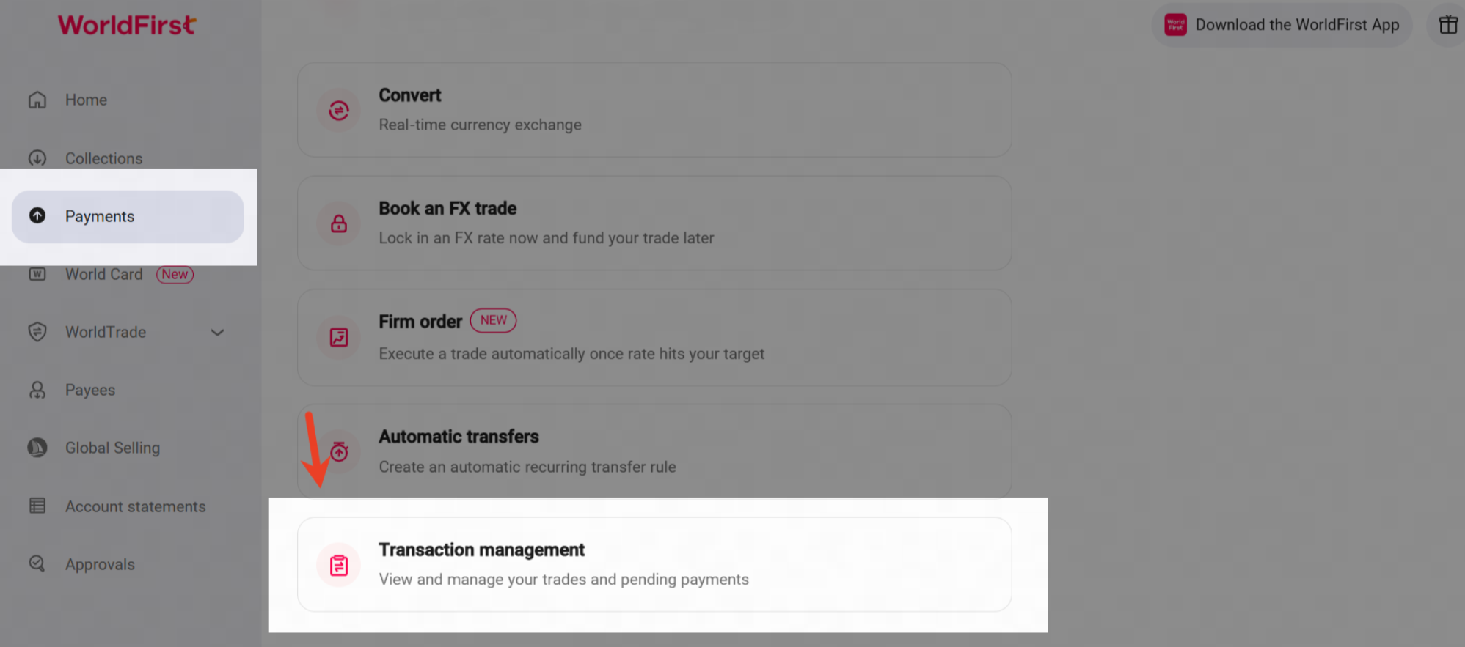The width and height of the screenshot is (1465, 647).
Task: Click the WorldFirst logo
Action: [x=127, y=26]
